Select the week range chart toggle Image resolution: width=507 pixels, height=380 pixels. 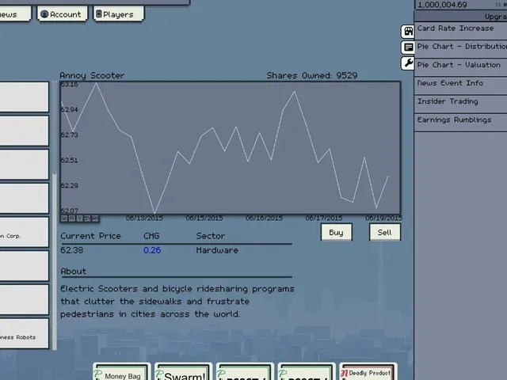point(64,218)
